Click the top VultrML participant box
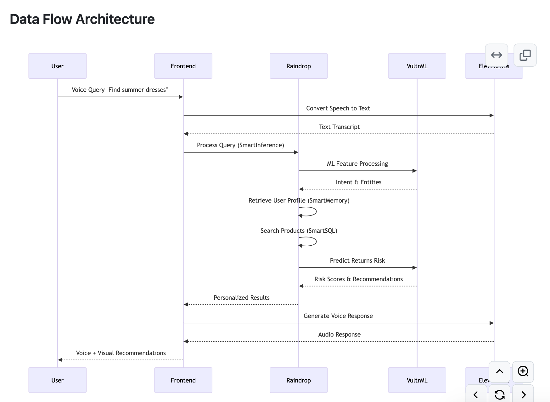Image resolution: width=550 pixels, height=402 pixels. pyautogui.click(x=417, y=66)
